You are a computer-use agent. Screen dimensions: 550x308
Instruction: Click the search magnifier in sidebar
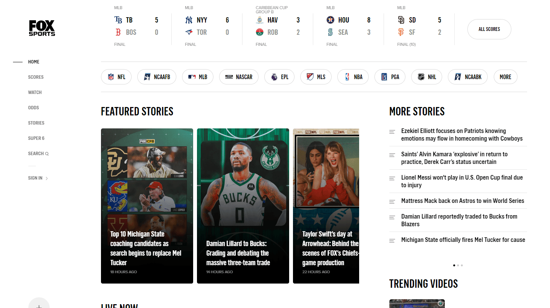coord(47,154)
